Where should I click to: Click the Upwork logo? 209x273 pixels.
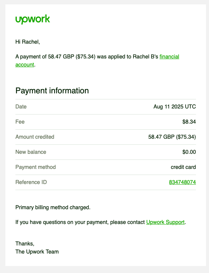[x=32, y=19]
